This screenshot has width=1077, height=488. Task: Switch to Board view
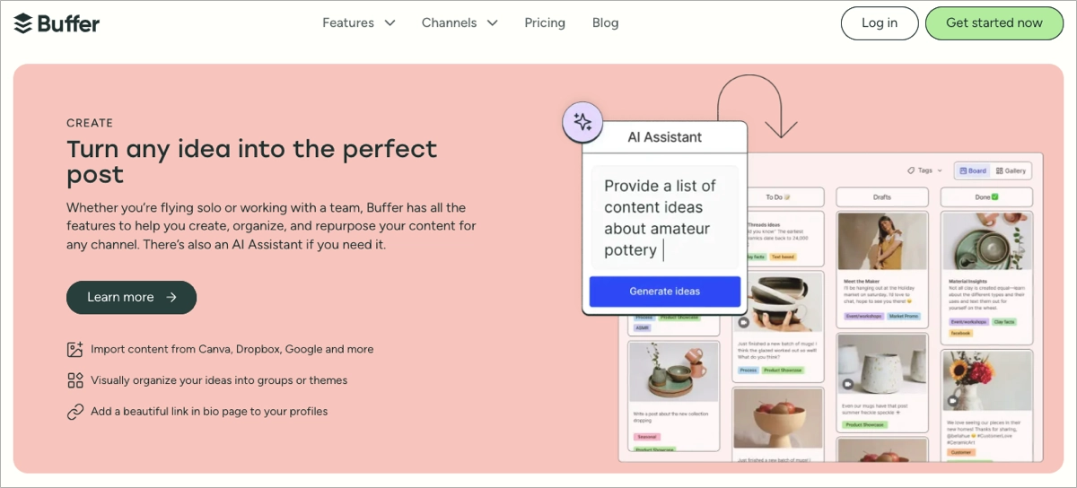973,170
